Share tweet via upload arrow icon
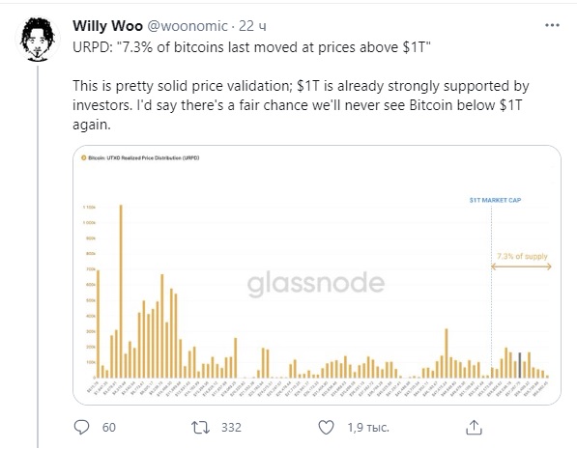Viewport: 577px width, 449px height. [x=474, y=428]
